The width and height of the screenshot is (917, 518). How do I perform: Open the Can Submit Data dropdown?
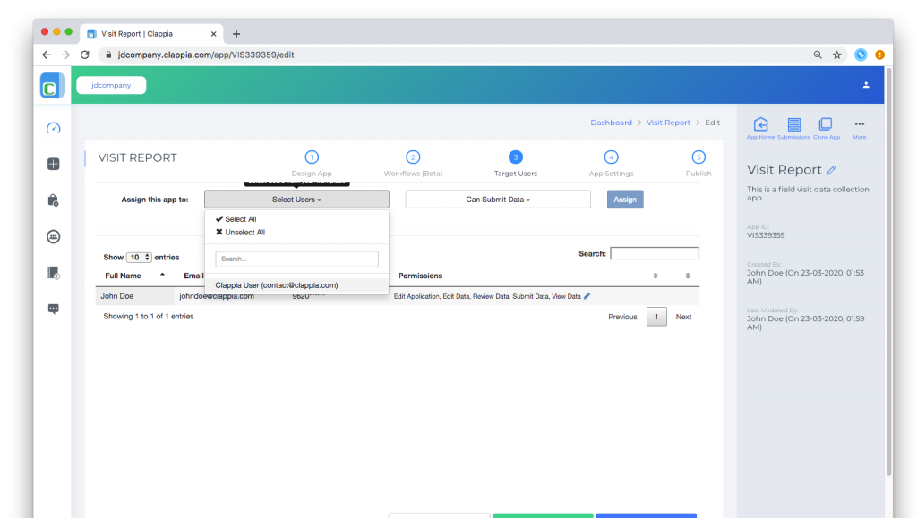click(x=498, y=200)
